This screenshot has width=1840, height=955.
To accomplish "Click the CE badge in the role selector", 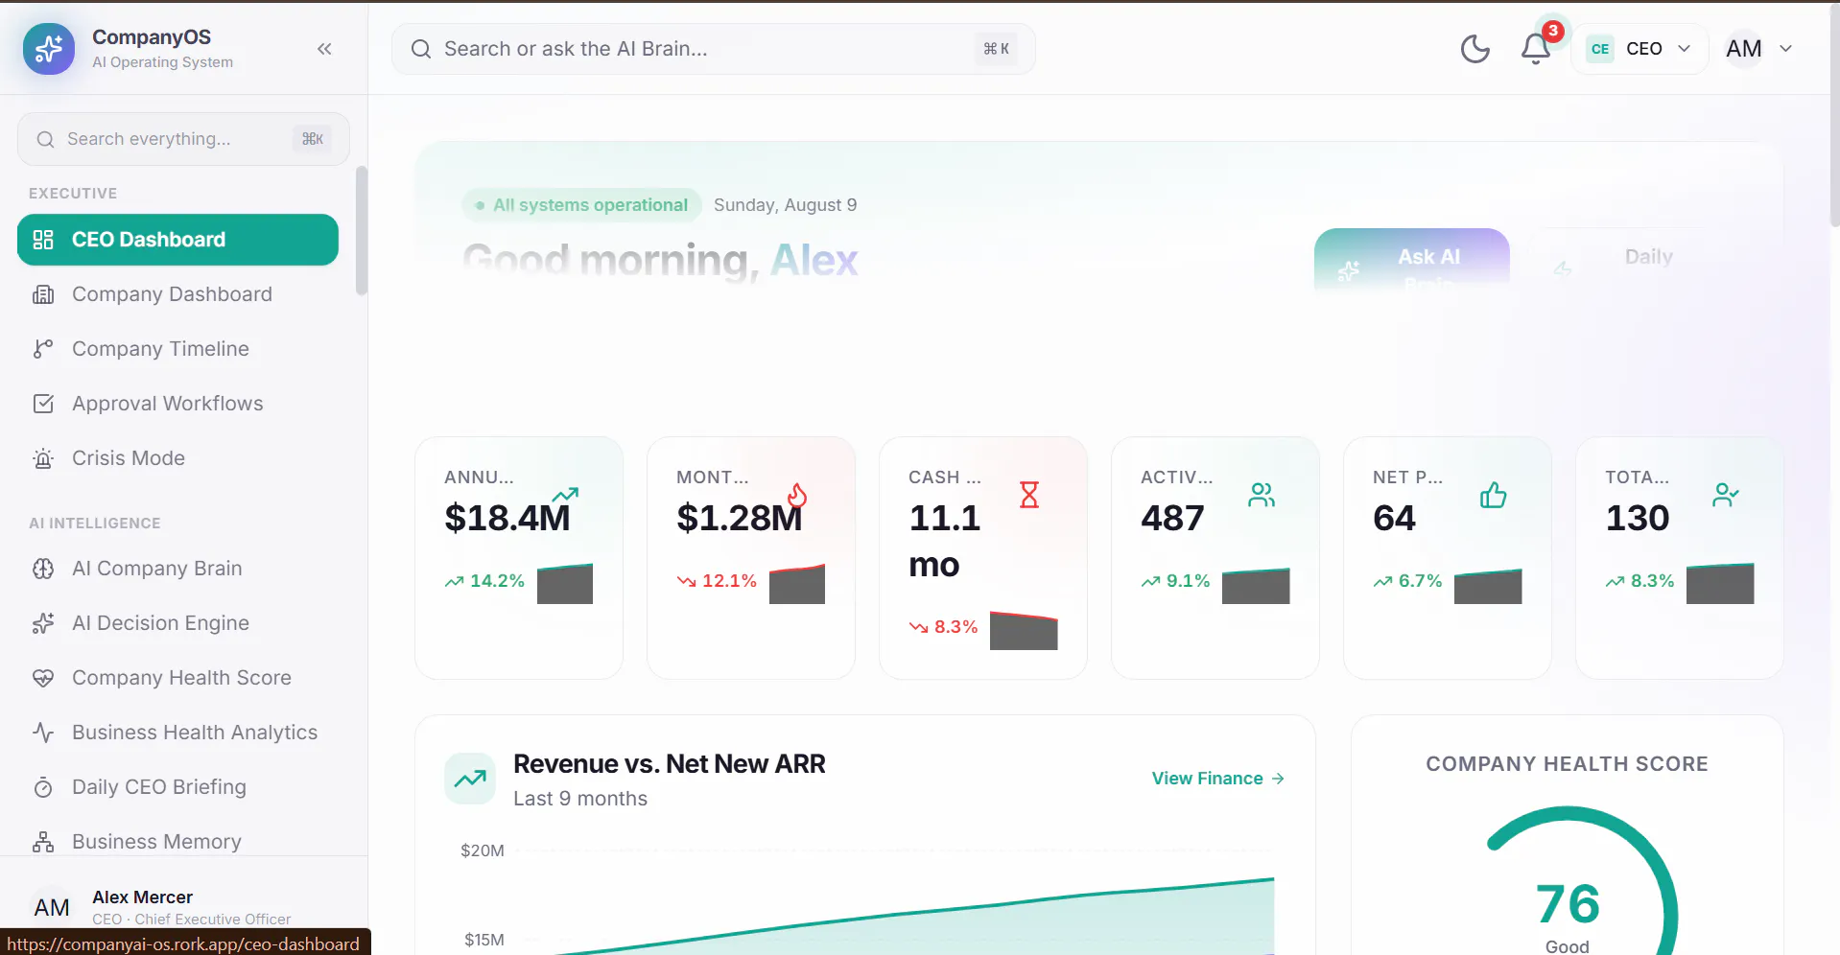I will click(1600, 49).
